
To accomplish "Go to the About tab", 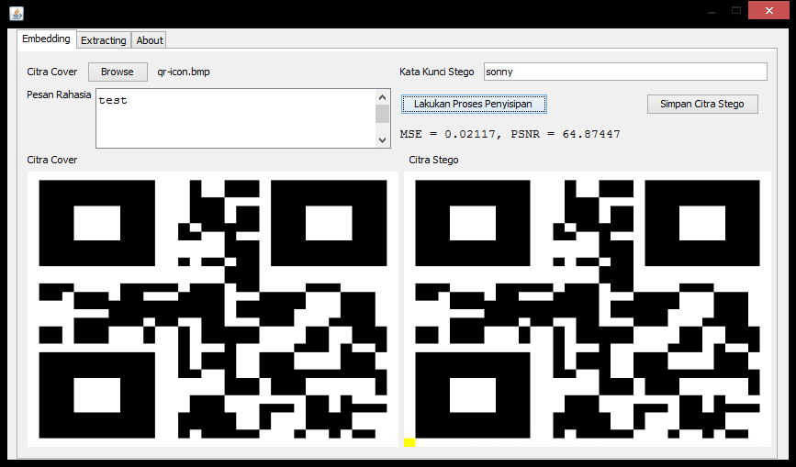I will 150,40.
